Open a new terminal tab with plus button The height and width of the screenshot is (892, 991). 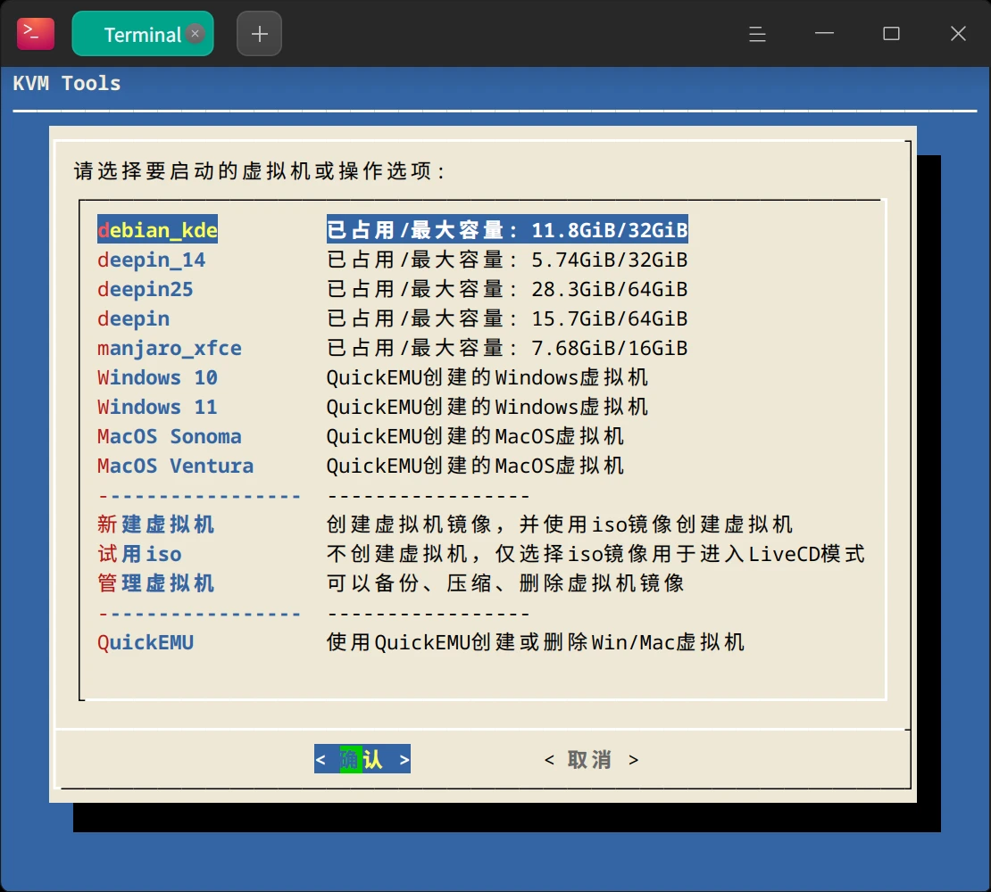pos(259,34)
